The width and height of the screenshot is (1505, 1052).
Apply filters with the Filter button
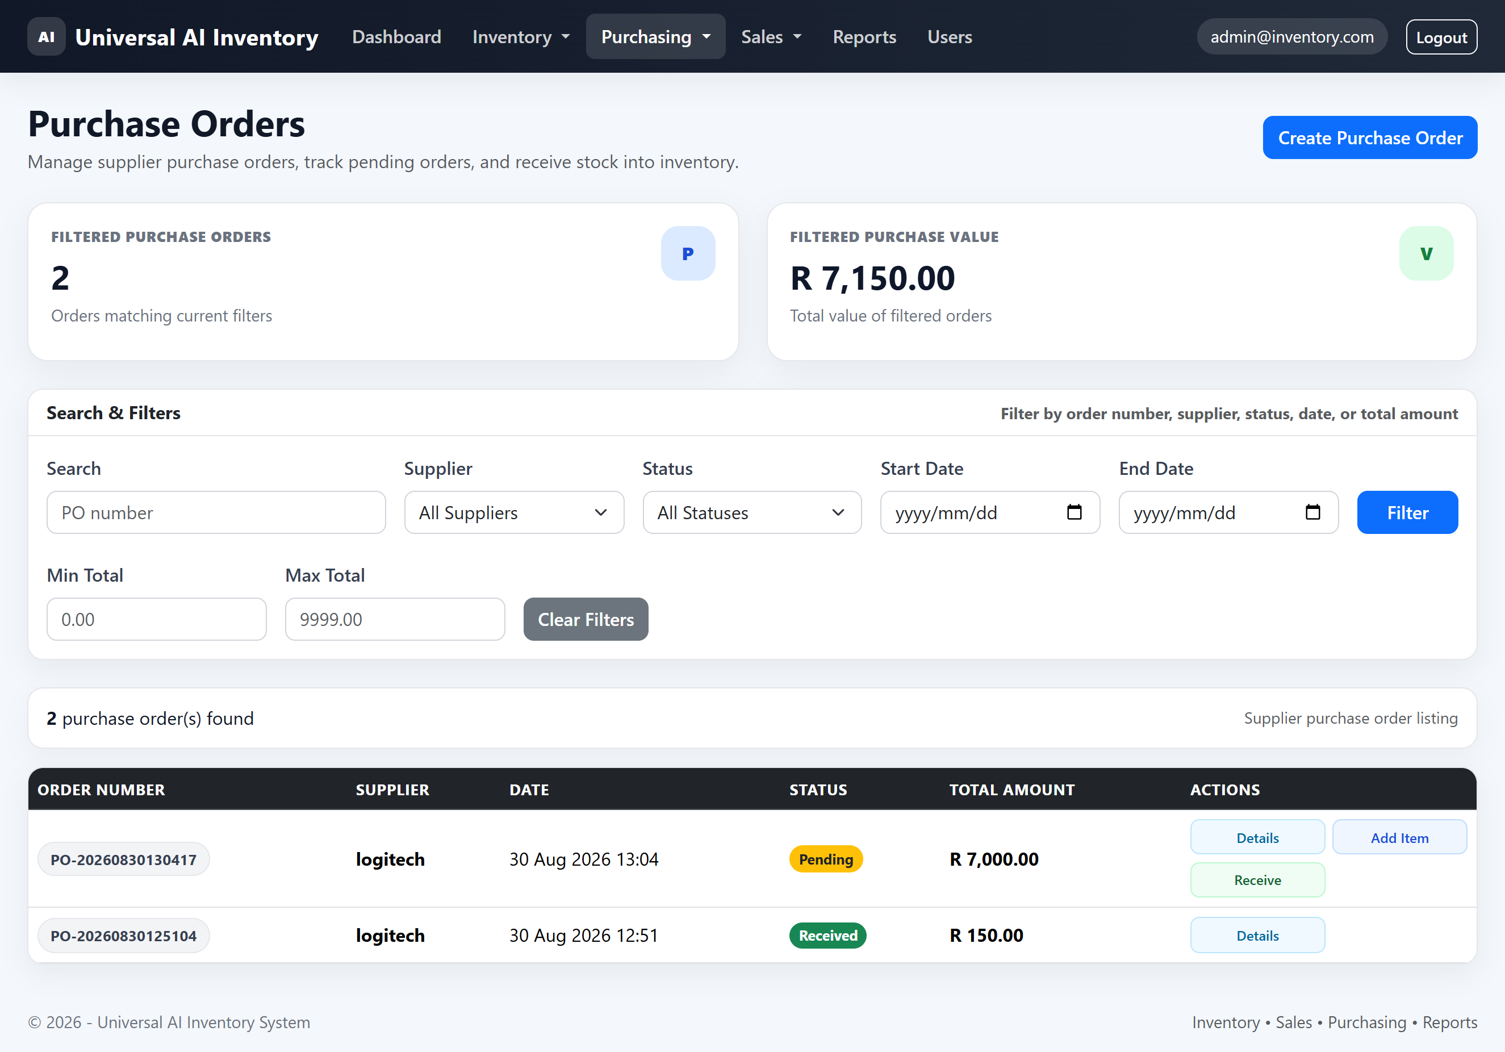point(1407,512)
